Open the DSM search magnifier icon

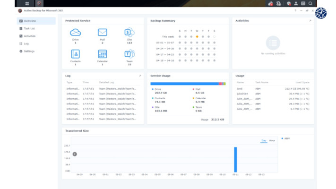[310, 3]
